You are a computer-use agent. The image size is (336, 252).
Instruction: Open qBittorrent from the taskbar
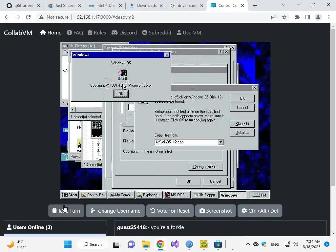point(189,244)
